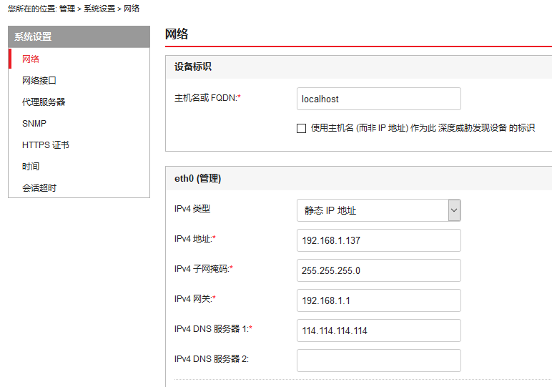Image resolution: width=552 pixels, height=387 pixels.
Task: Click the IPv4 DNS 服务器 1 field
Action: [378, 330]
